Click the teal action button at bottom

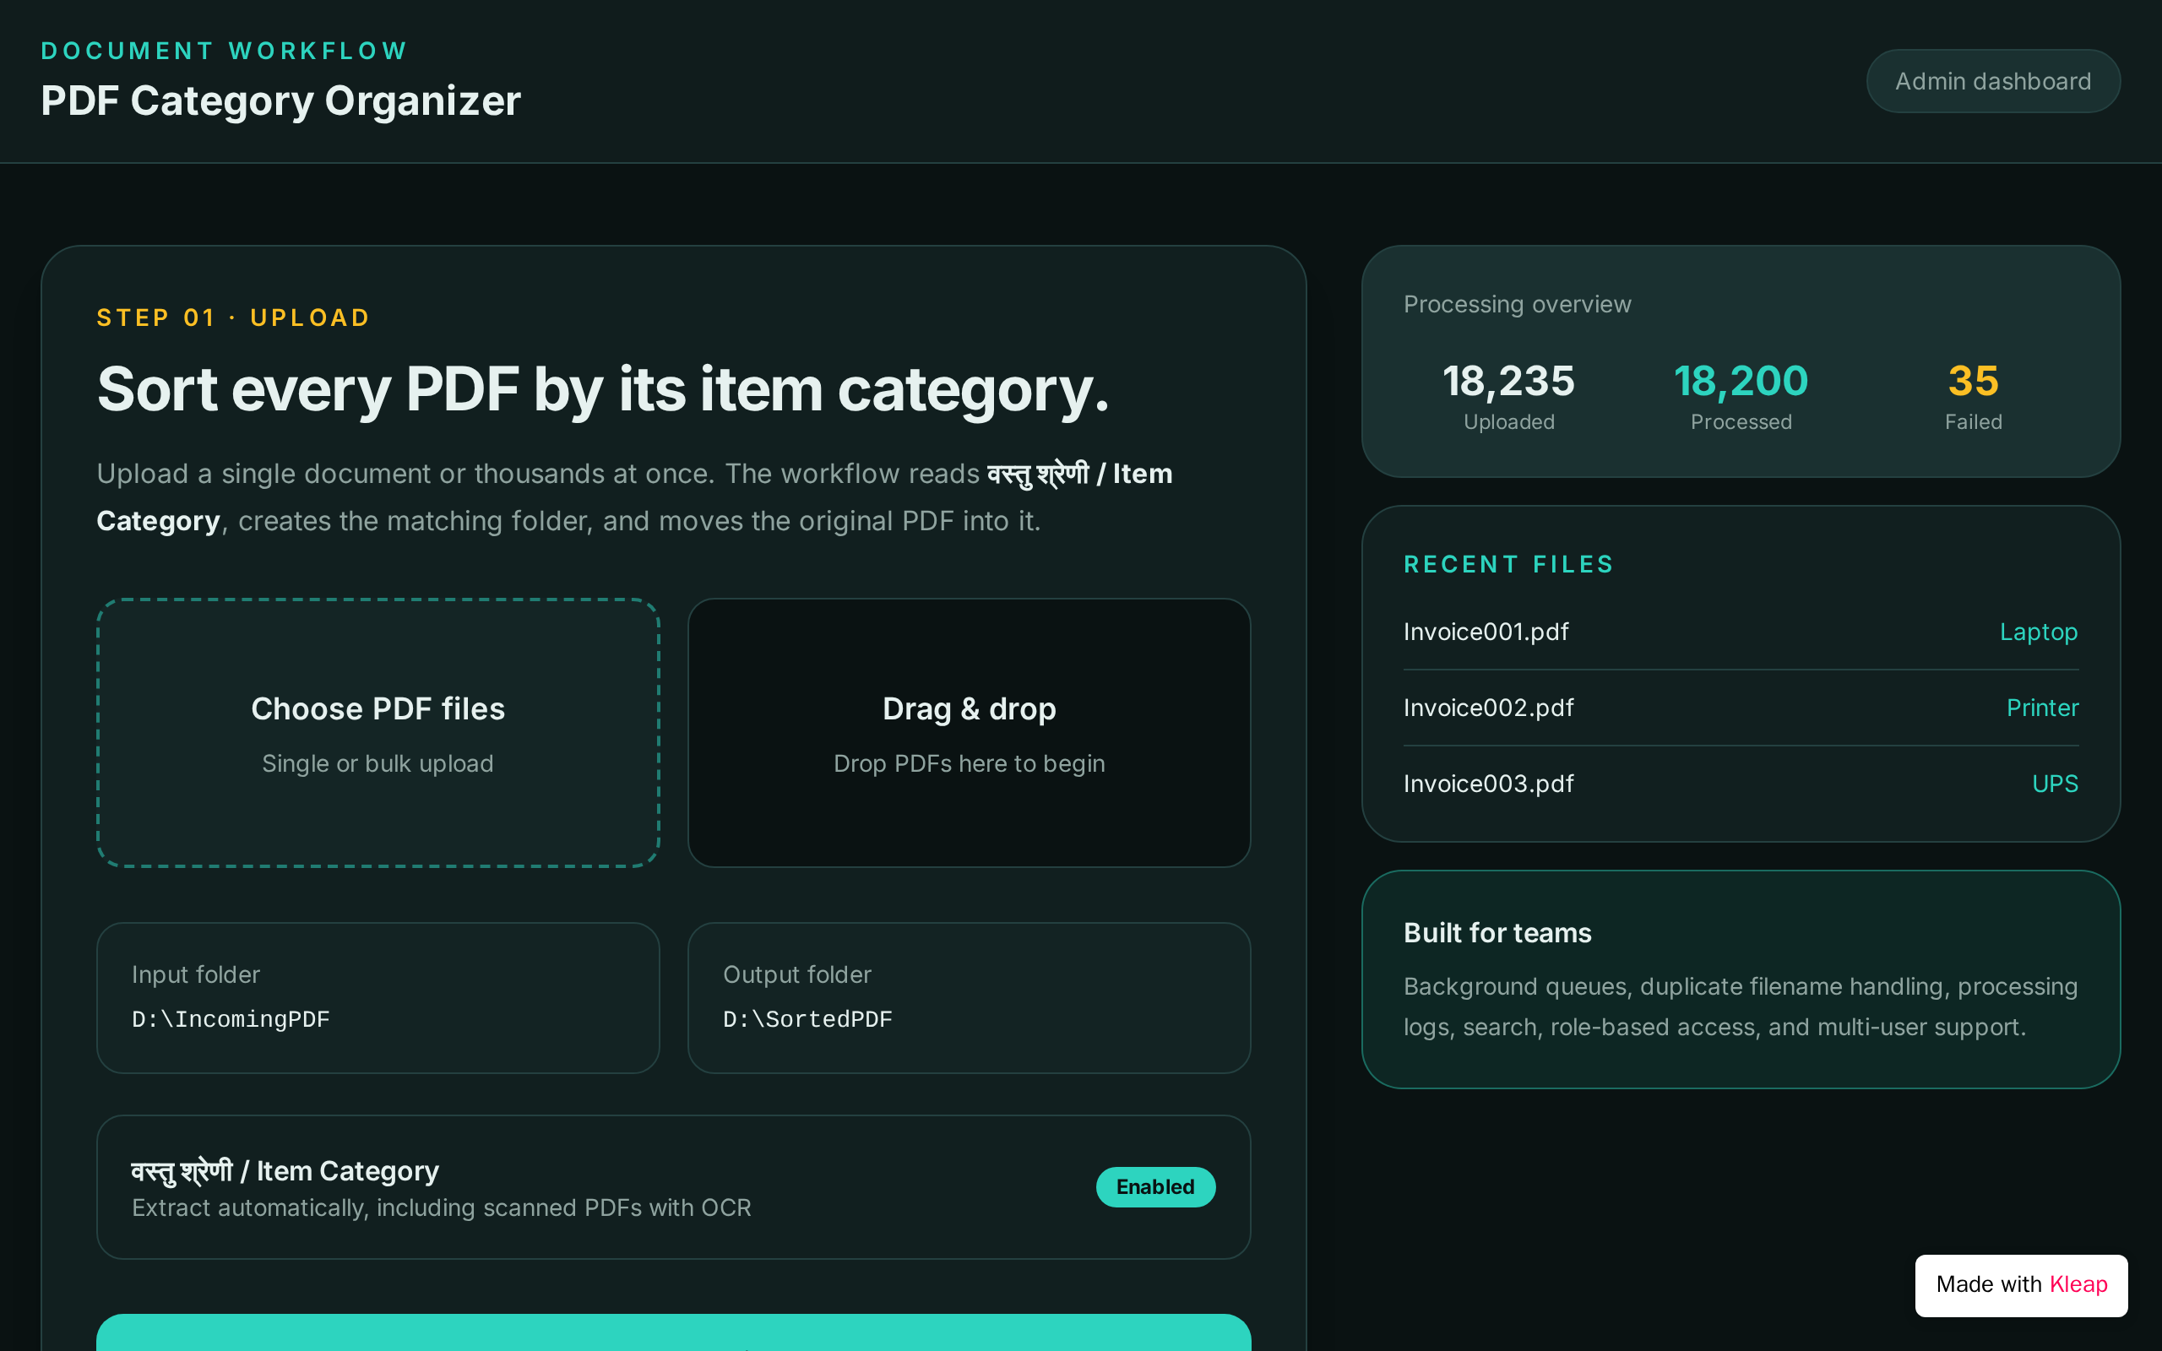[x=674, y=1332]
